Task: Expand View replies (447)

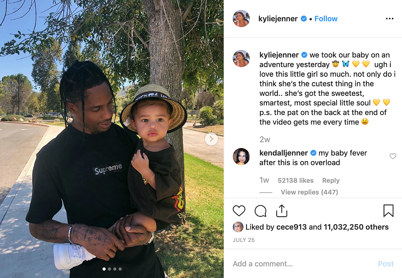Action: 309,192
